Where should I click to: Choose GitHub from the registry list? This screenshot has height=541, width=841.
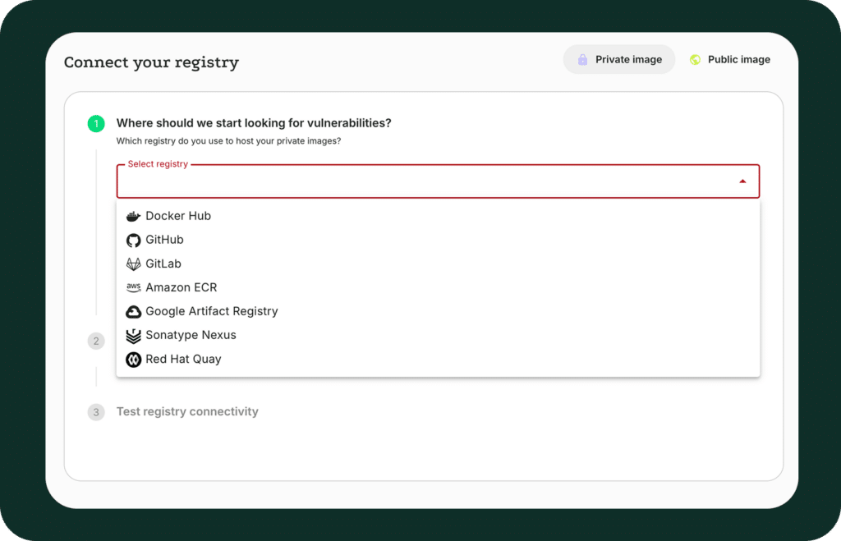pyautogui.click(x=438, y=240)
